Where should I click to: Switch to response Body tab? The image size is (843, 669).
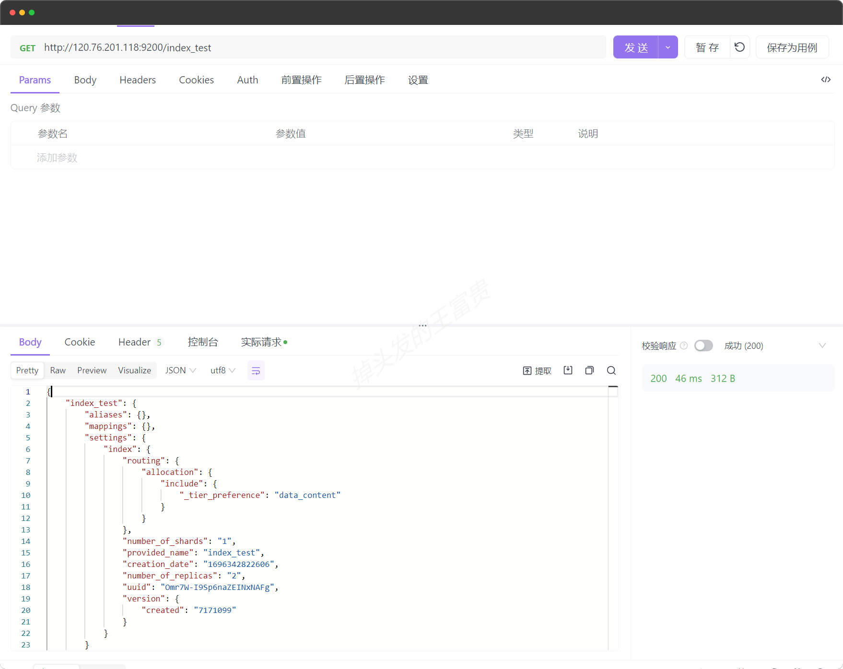click(x=30, y=342)
